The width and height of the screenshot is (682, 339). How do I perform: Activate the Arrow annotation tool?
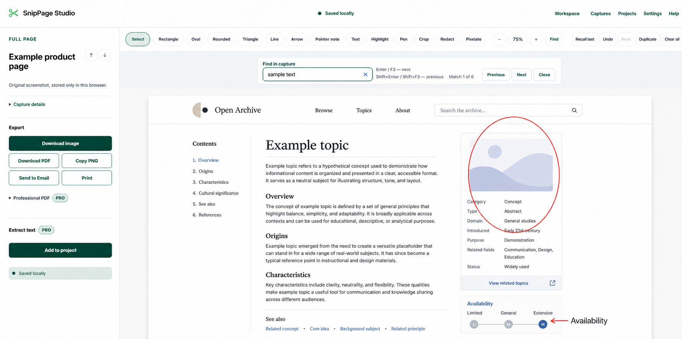click(297, 39)
